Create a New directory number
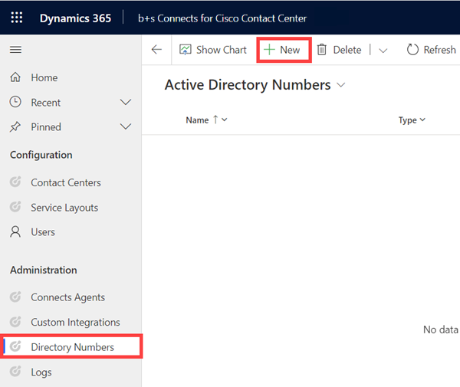The width and height of the screenshot is (460, 387). click(284, 50)
